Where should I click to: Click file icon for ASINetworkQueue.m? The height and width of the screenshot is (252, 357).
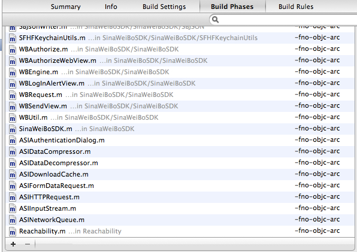click(x=13, y=220)
